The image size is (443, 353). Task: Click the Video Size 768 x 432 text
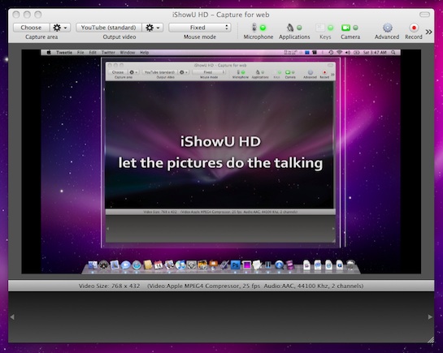[x=110, y=286]
